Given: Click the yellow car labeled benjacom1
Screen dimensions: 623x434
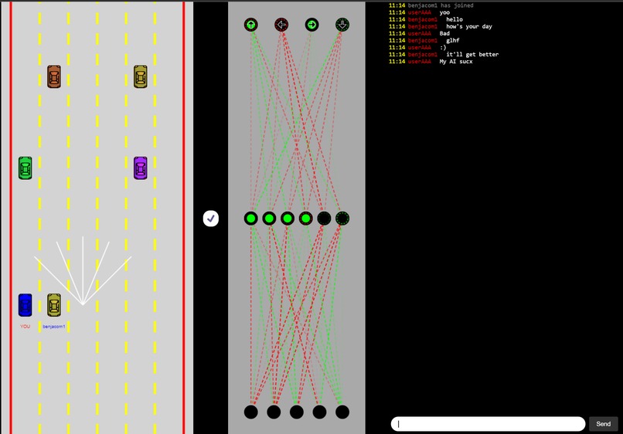Looking at the screenshot, I should pyautogui.click(x=54, y=305).
